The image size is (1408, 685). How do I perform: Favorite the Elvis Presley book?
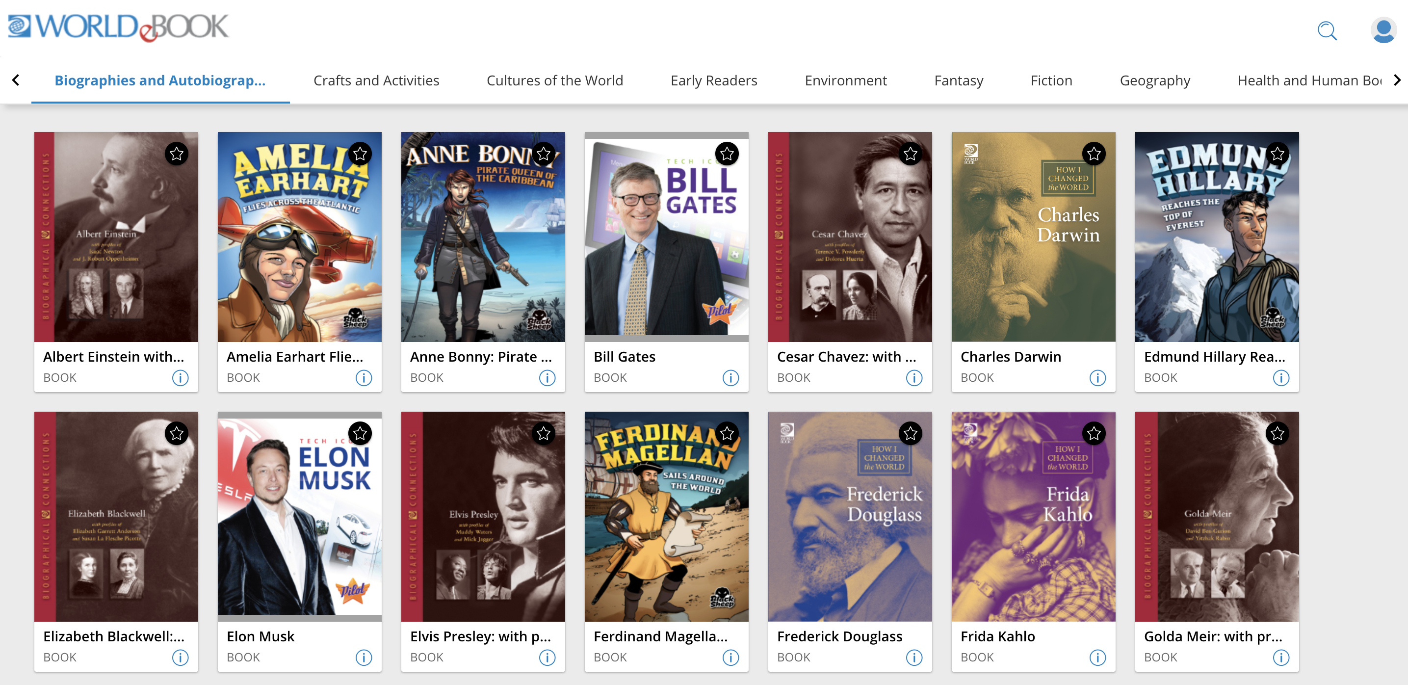point(543,434)
